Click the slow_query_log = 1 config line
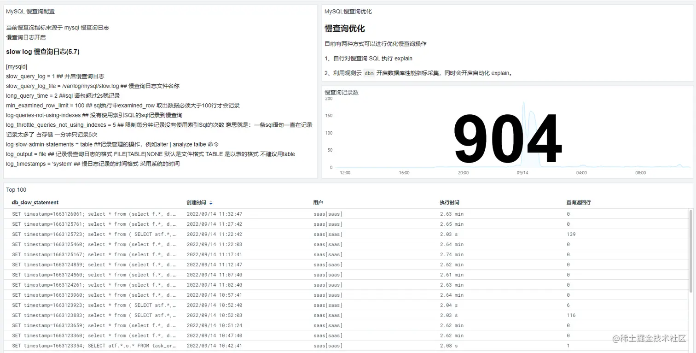Viewport: 696px width, 353px height. coord(55,76)
